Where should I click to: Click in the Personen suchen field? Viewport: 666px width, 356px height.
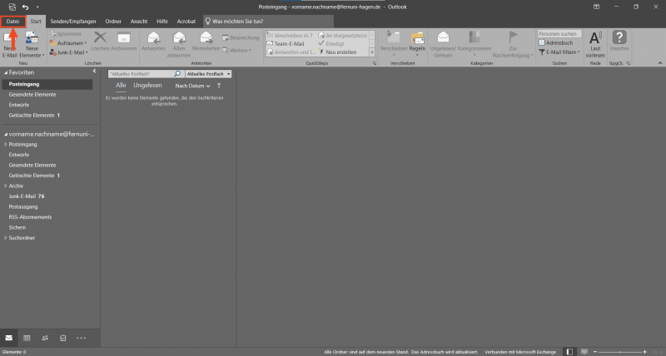pyautogui.click(x=559, y=33)
